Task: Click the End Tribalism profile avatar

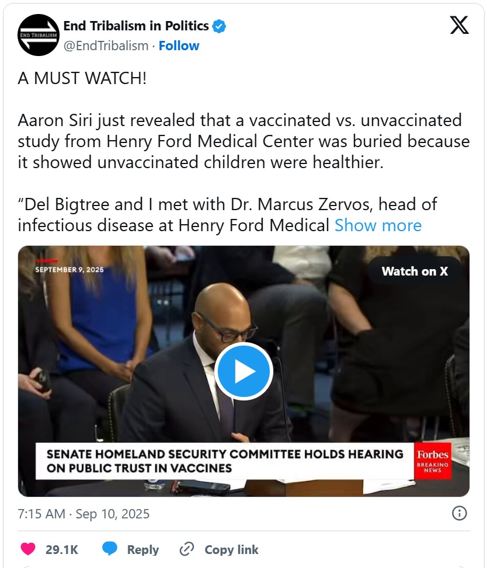Action: (39, 36)
